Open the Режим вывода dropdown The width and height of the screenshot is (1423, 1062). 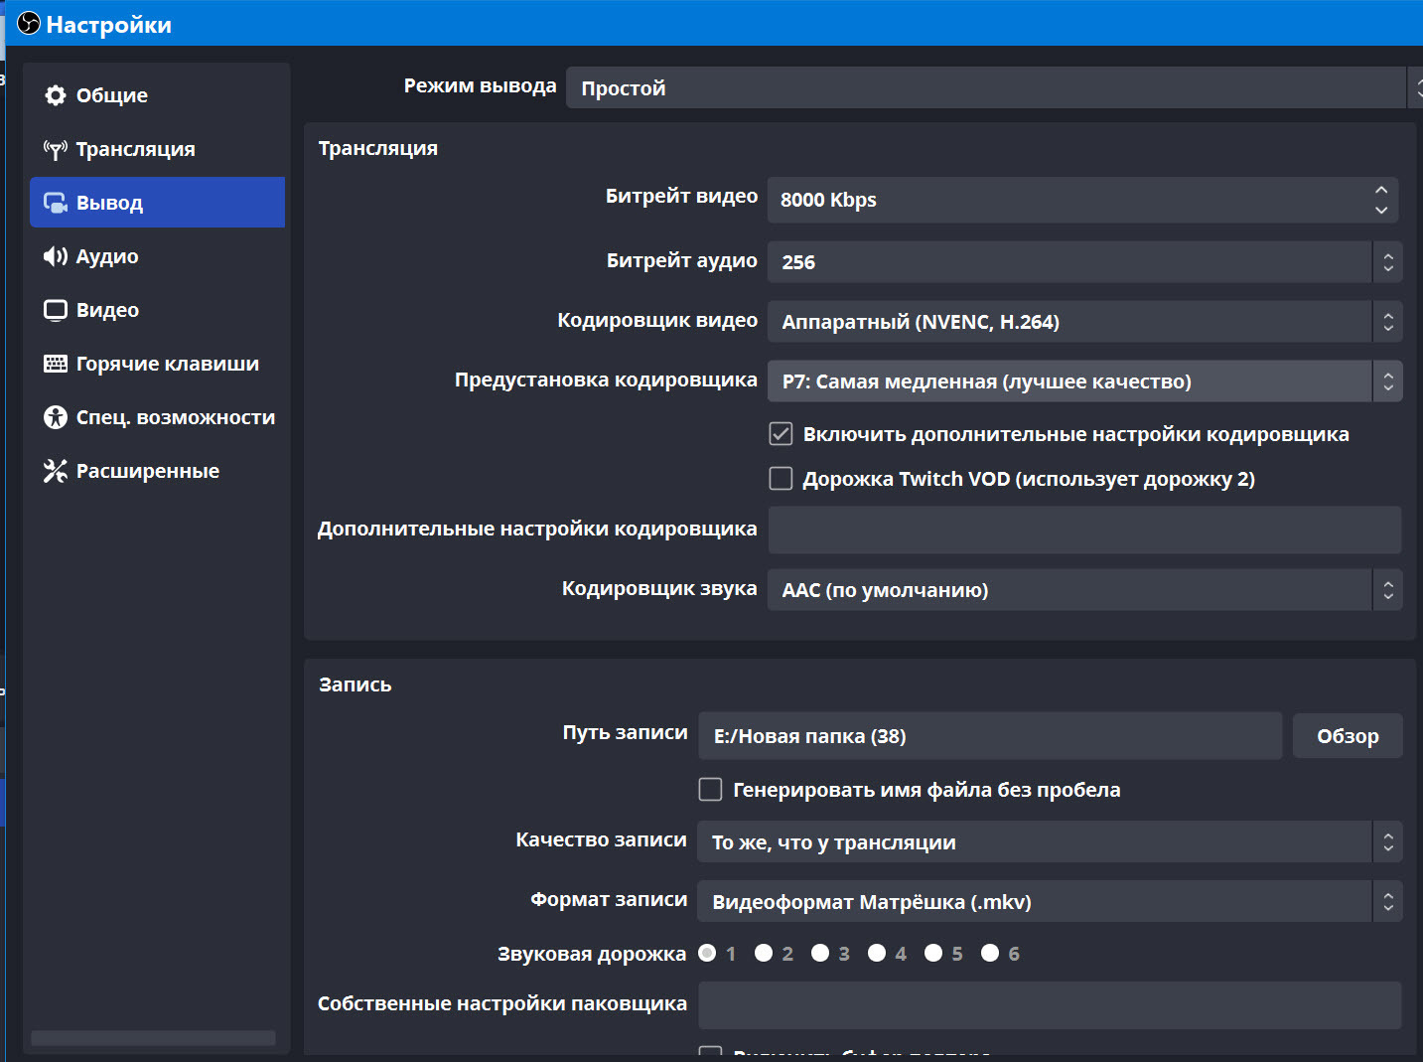point(993,88)
